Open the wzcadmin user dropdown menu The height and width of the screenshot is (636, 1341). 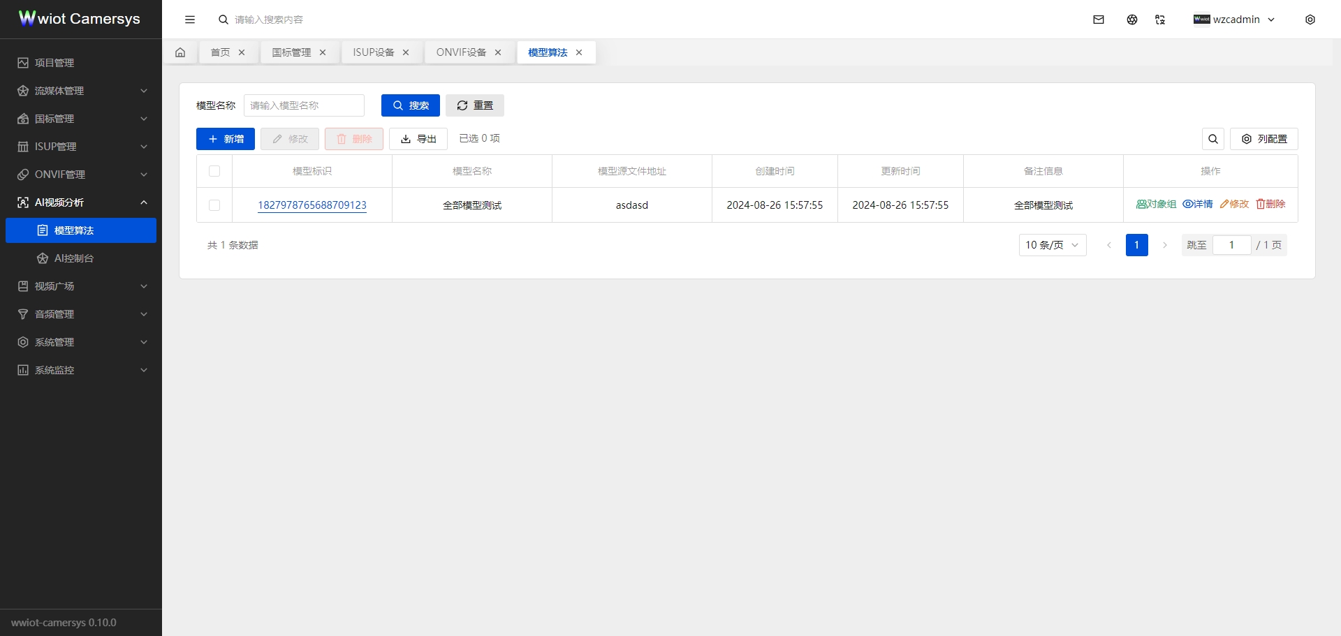pyautogui.click(x=1236, y=19)
